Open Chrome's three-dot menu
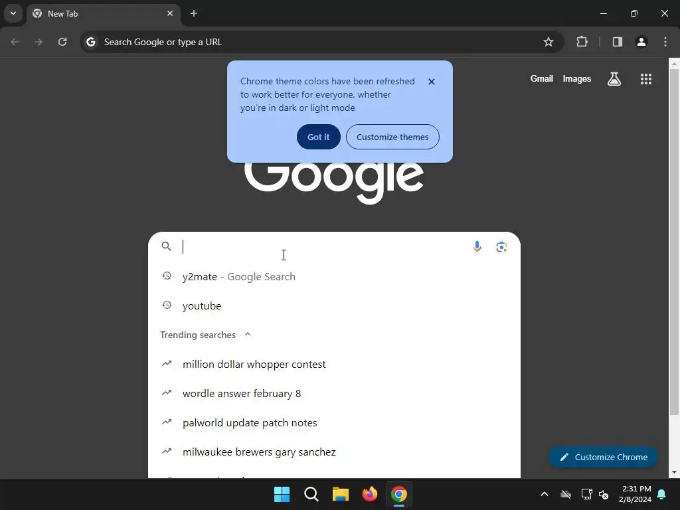The width and height of the screenshot is (680, 510). pos(665,42)
